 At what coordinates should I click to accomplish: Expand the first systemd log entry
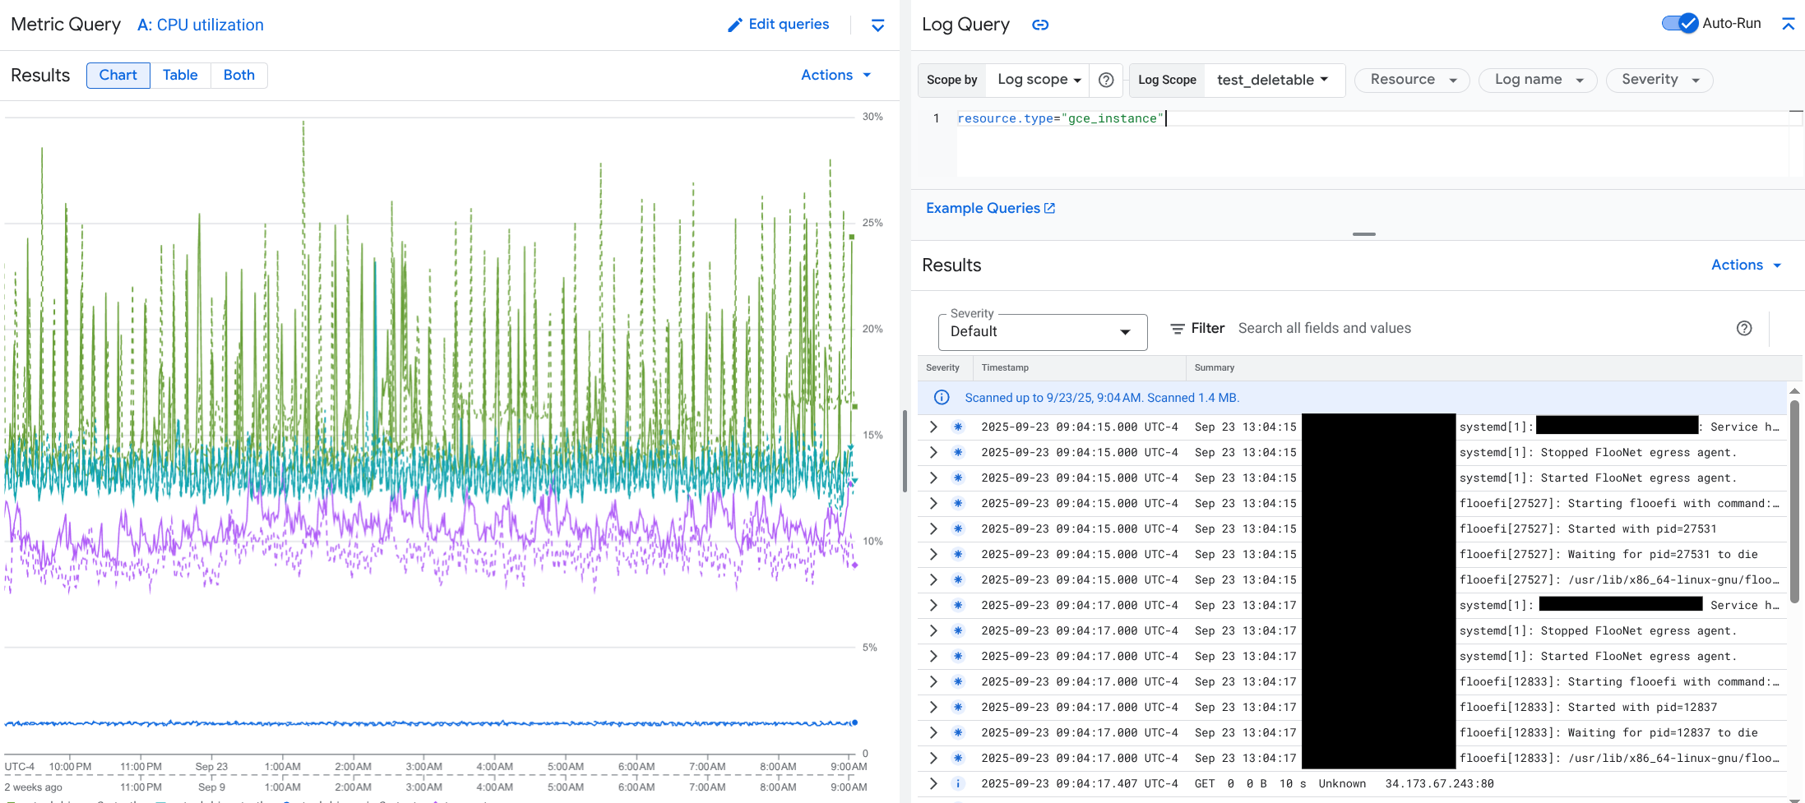click(x=933, y=427)
